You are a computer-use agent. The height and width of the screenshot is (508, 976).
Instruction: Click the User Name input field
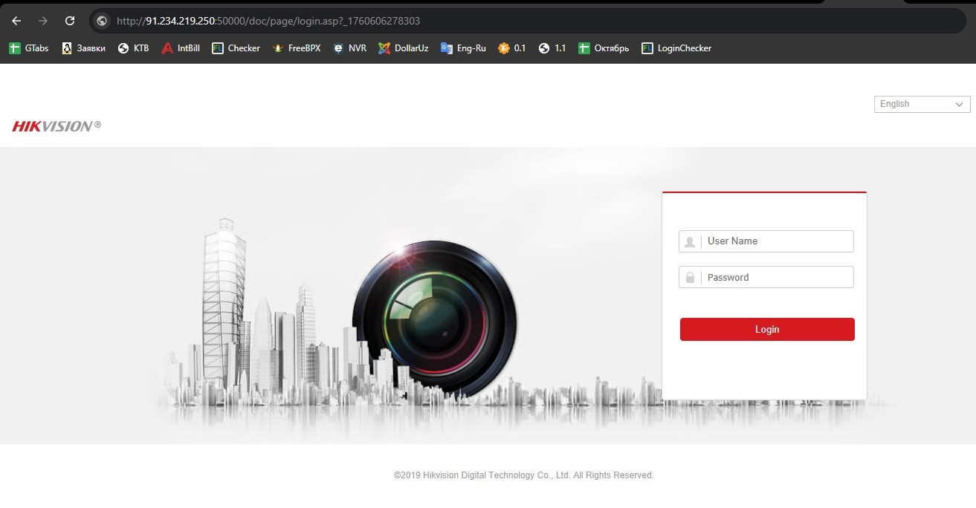777,241
